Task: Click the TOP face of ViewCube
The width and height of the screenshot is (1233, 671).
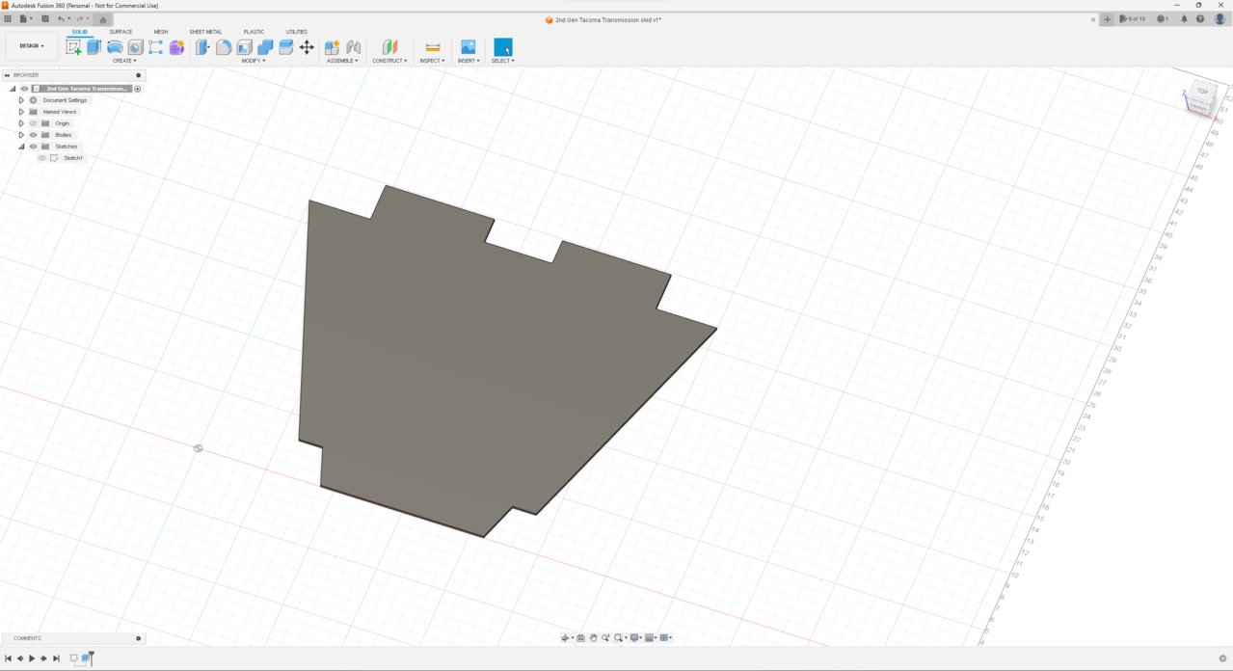Action: [1201, 94]
